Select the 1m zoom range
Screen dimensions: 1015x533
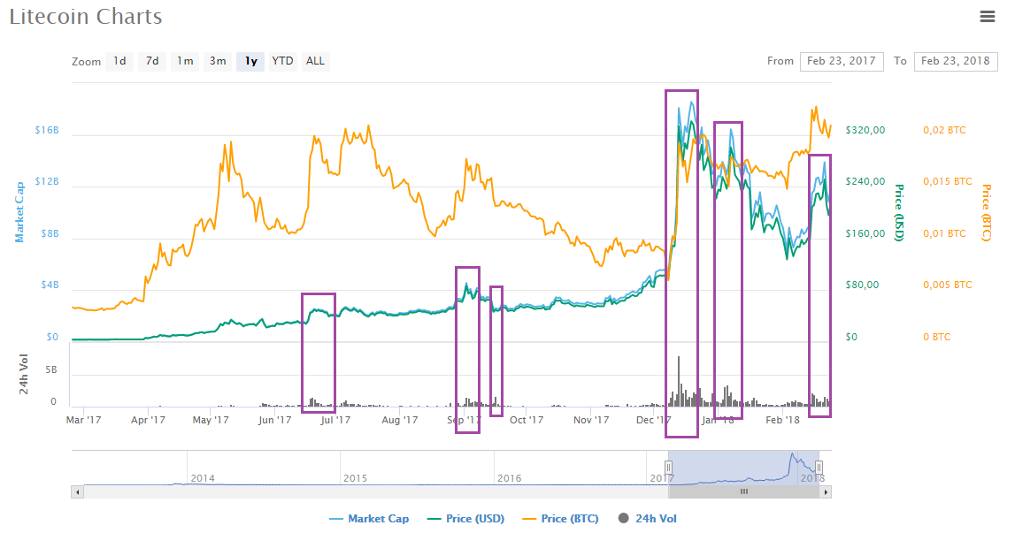click(x=185, y=62)
